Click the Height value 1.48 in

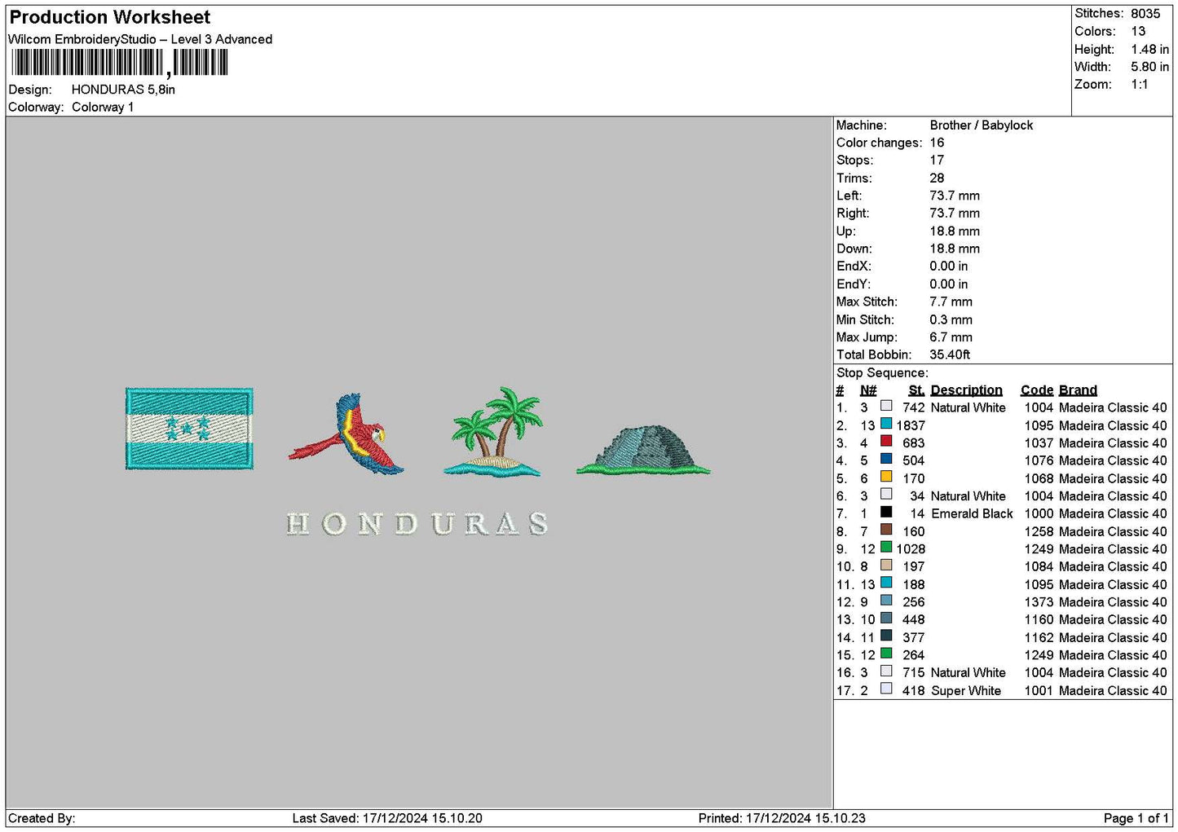pos(1149,49)
